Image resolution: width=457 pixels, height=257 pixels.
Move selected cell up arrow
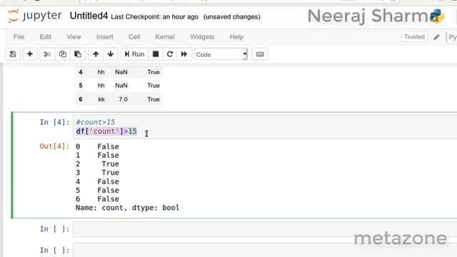click(96, 54)
